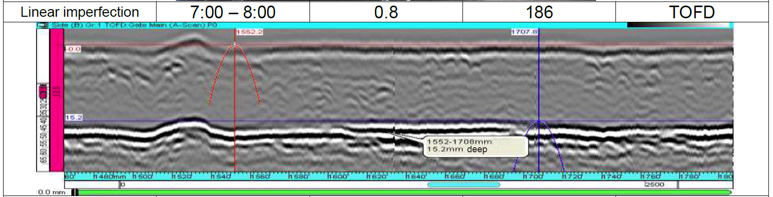Click the 186 table cell
This screenshot has height=197, width=773.
(539, 11)
